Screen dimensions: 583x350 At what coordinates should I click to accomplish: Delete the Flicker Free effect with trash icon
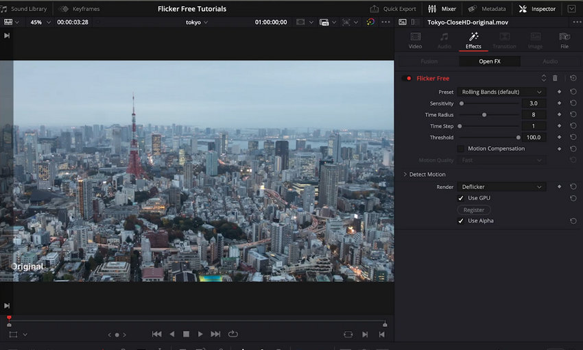pyautogui.click(x=555, y=78)
